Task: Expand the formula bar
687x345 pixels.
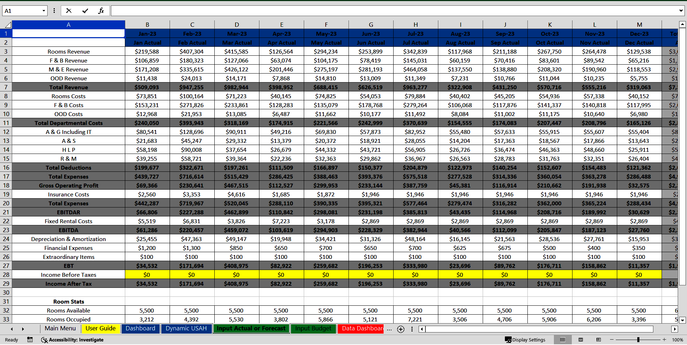Action: (681, 11)
